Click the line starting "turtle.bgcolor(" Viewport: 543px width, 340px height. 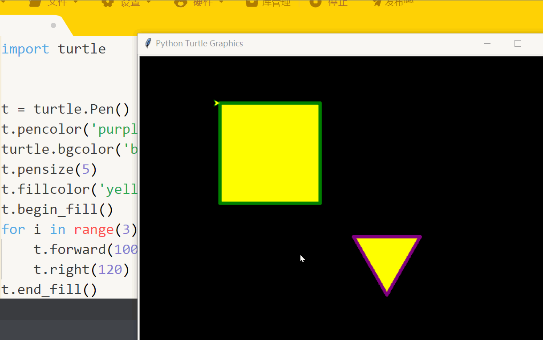tap(69, 149)
